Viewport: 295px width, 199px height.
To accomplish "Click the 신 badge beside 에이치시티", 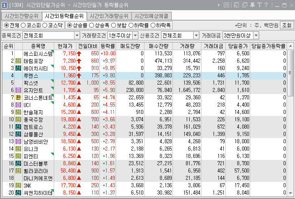I will [18, 68].
